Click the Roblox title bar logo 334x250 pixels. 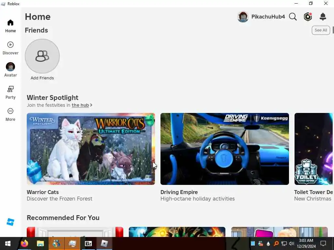coord(3,4)
